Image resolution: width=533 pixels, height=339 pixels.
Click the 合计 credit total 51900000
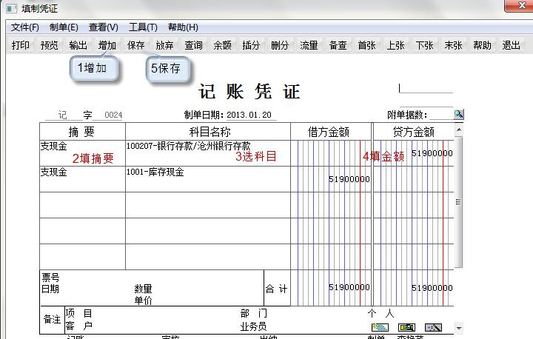(x=432, y=288)
